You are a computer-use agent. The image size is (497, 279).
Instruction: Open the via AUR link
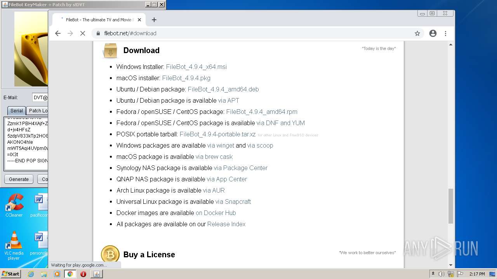coord(214,190)
